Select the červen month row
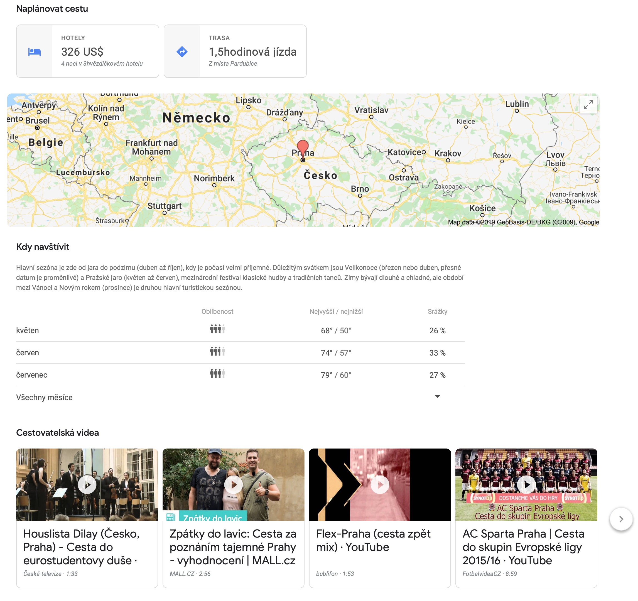This screenshot has height=601, width=638. pos(28,353)
